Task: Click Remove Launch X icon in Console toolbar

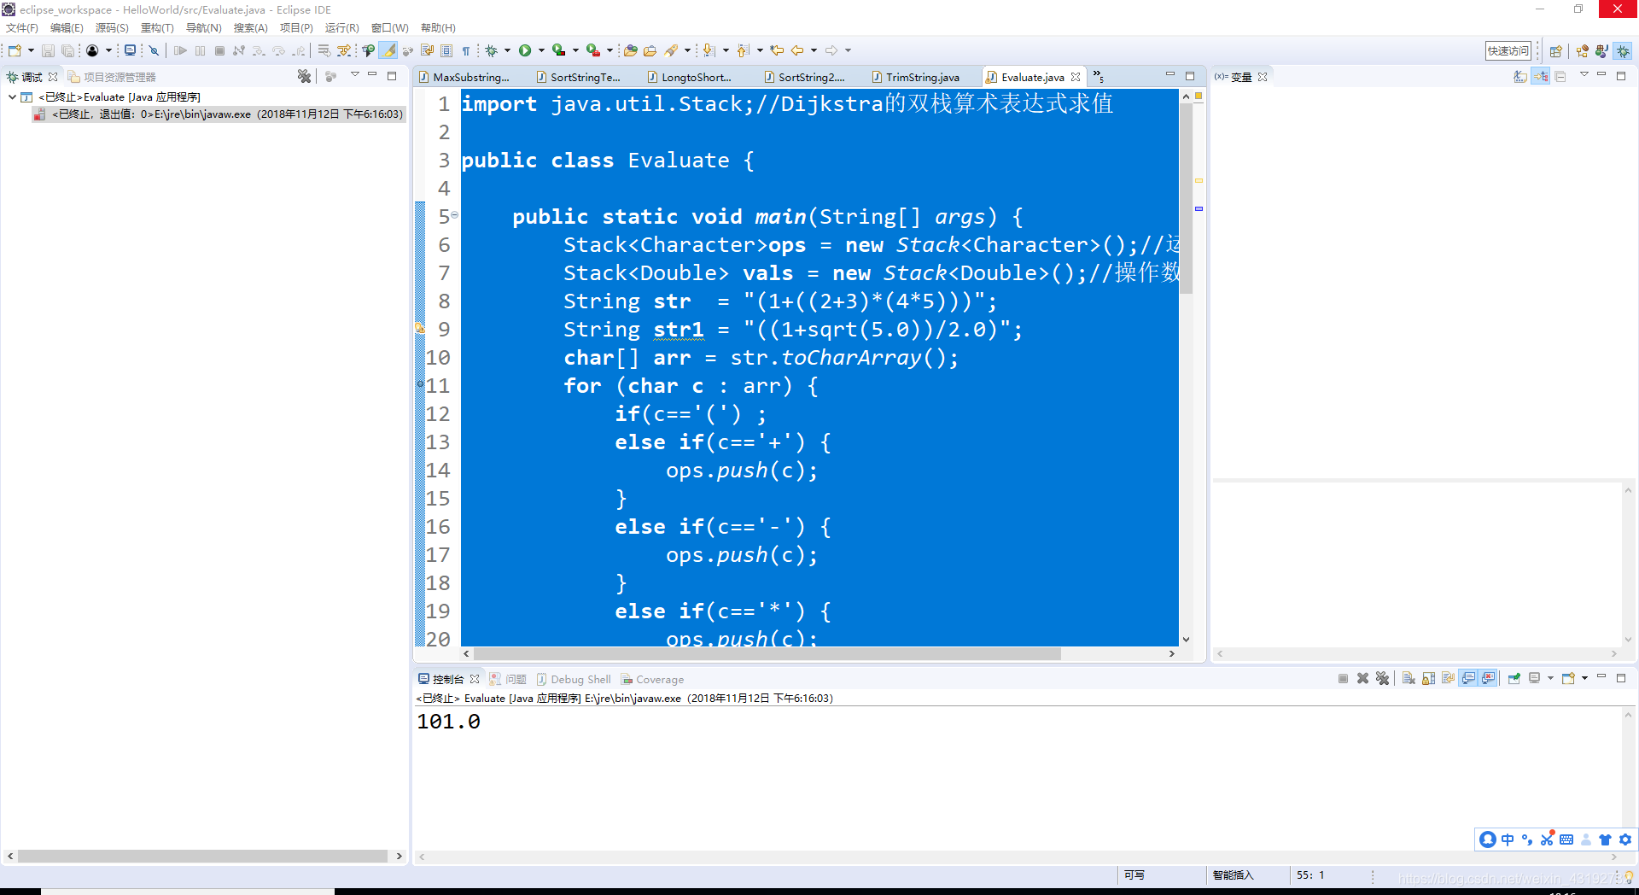Action: 1362,679
